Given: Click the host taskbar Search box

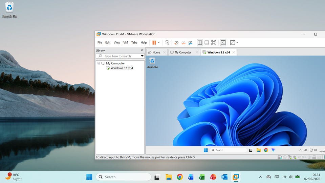Looking at the screenshot, I should tap(124, 177).
